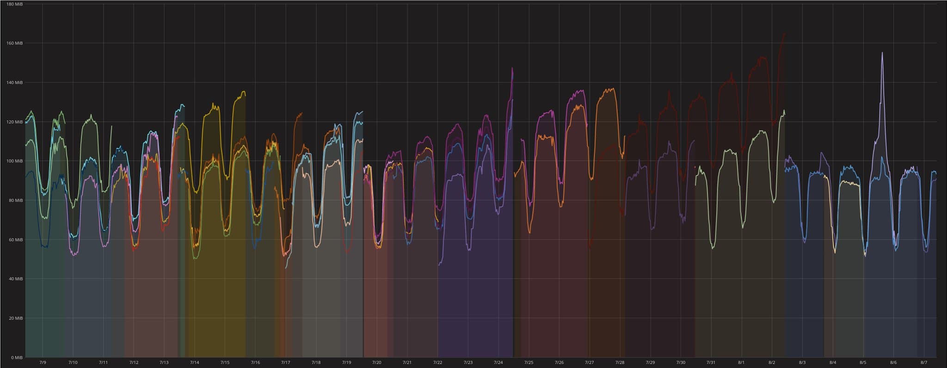Click the tip of the tall lavender spike

pos(882,53)
